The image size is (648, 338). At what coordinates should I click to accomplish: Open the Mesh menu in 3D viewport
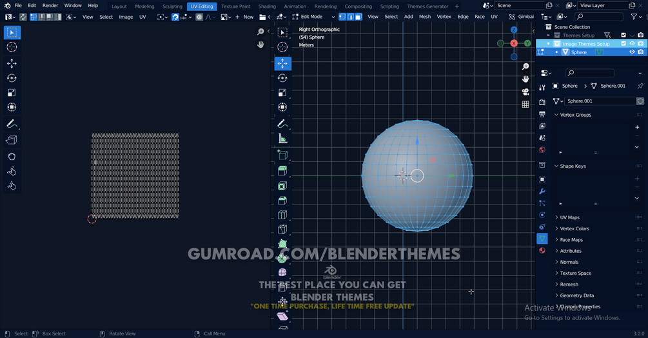pyautogui.click(x=425, y=17)
